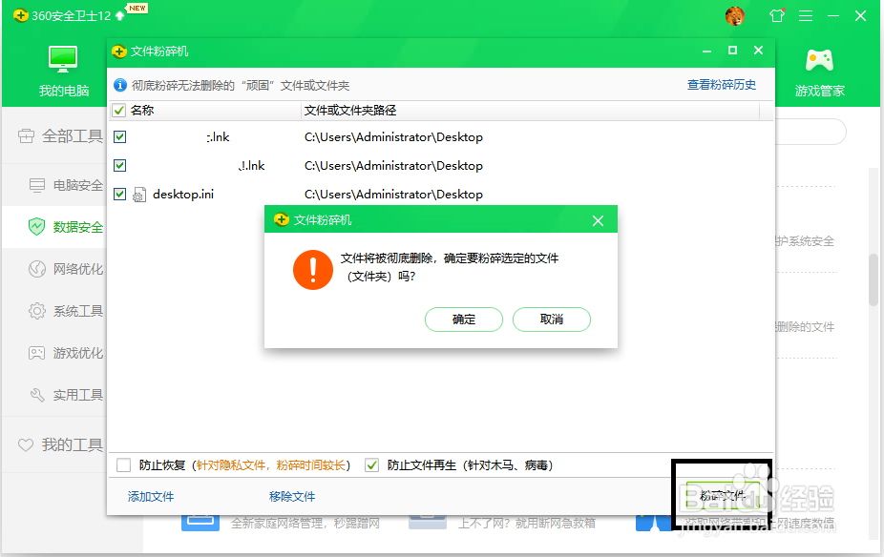Open the hamburger menu in the title bar
Screen dimensions: 884x557
point(807,15)
